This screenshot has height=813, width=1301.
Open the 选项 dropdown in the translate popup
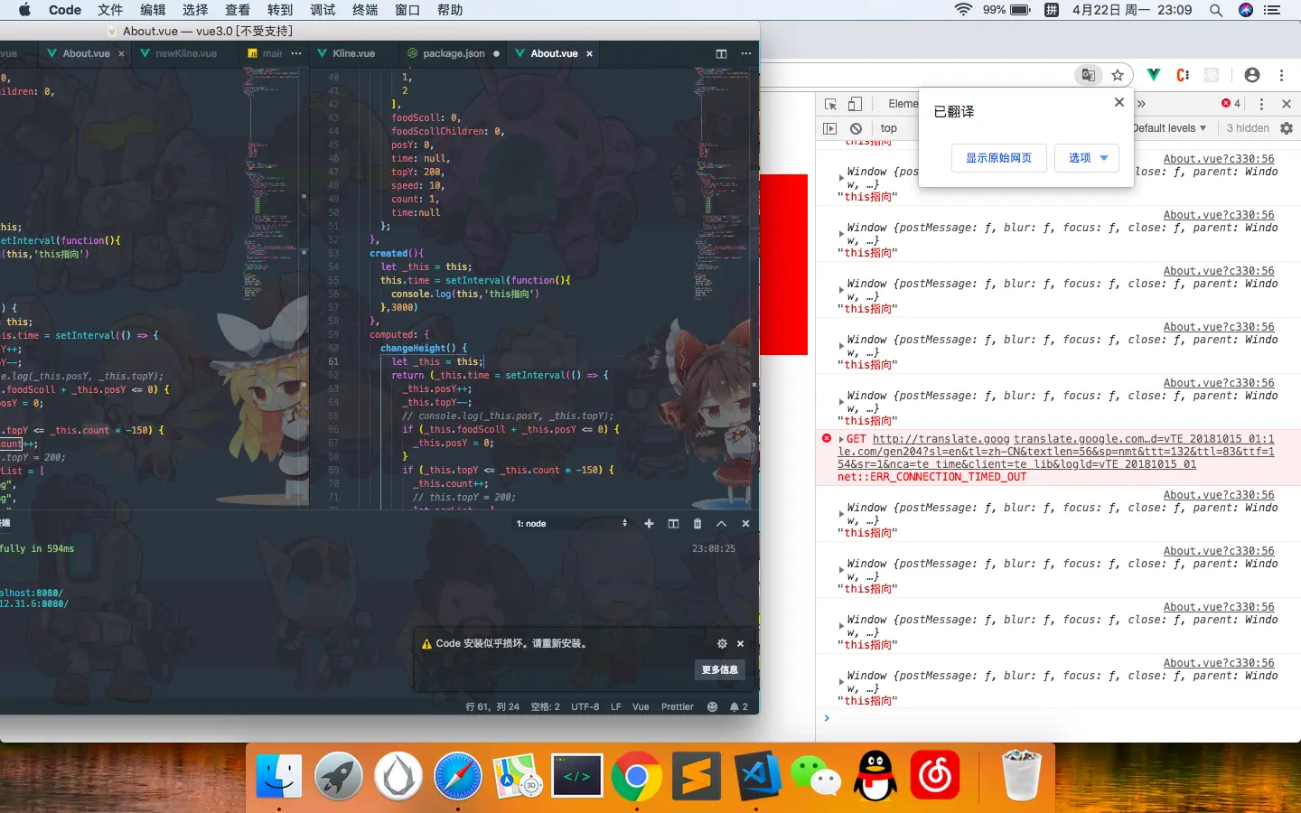point(1088,158)
